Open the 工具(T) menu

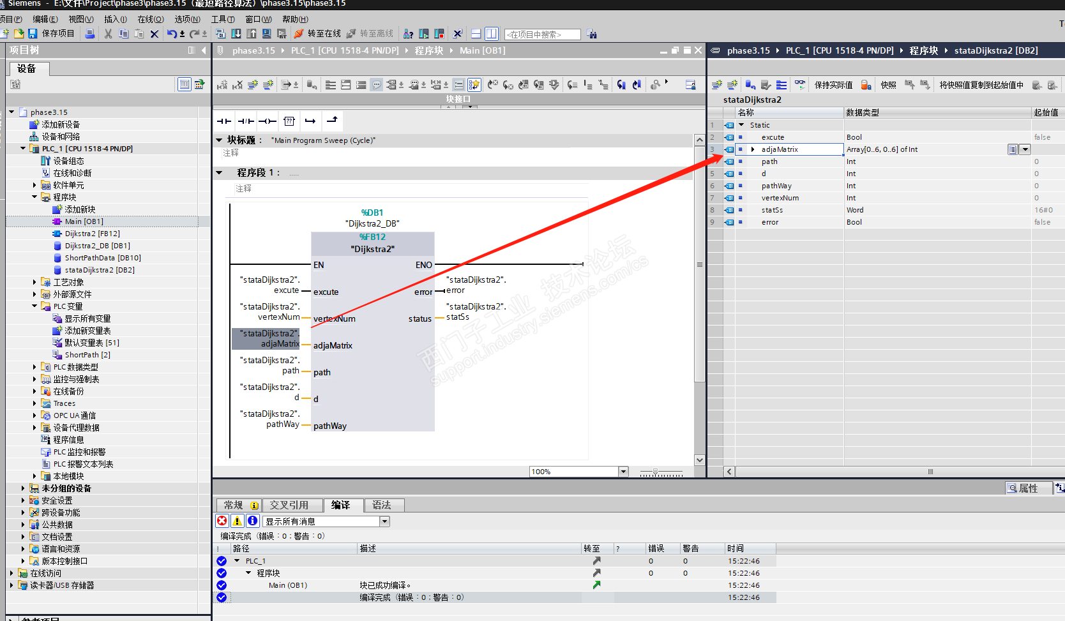tap(223, 19)
